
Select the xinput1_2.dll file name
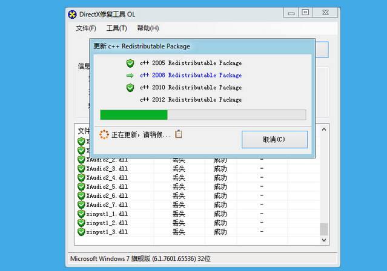tap(107, 223)
